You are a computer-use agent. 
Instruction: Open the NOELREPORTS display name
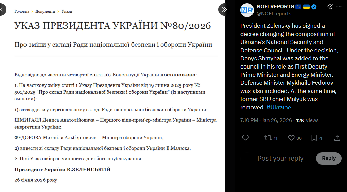pyautogui.click(x=275, y=7)
